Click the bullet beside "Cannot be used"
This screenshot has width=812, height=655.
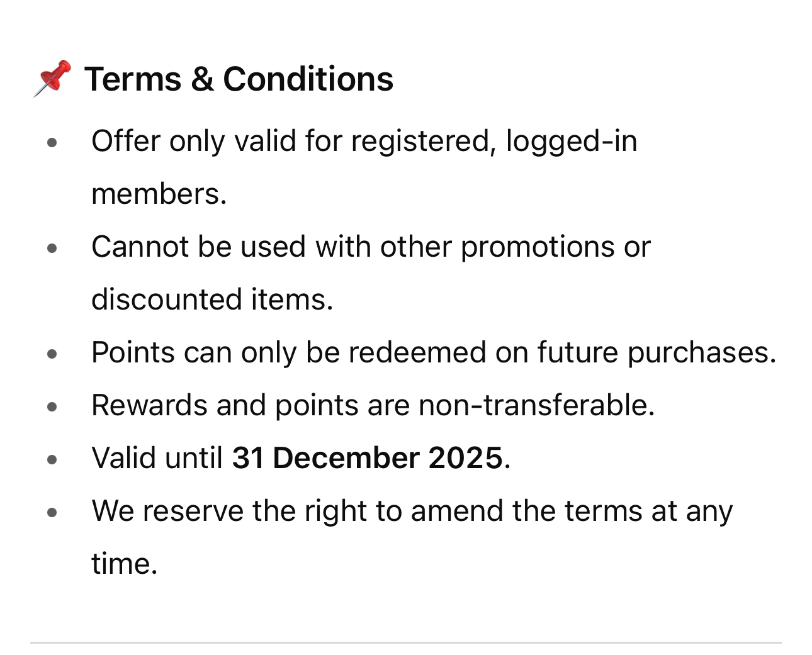coord(52,249)
